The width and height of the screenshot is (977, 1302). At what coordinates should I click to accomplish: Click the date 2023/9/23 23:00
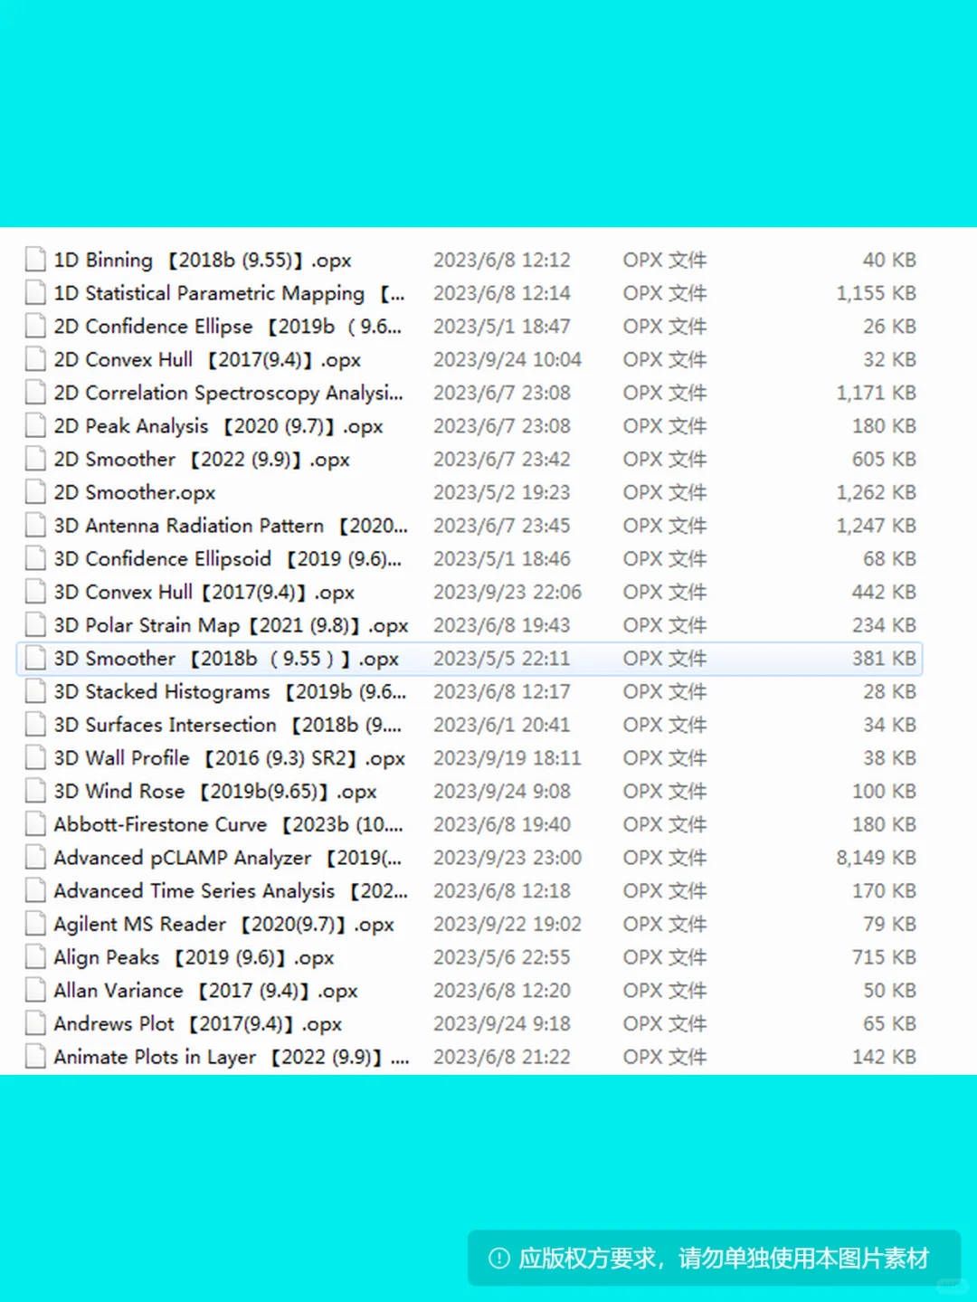507,858
